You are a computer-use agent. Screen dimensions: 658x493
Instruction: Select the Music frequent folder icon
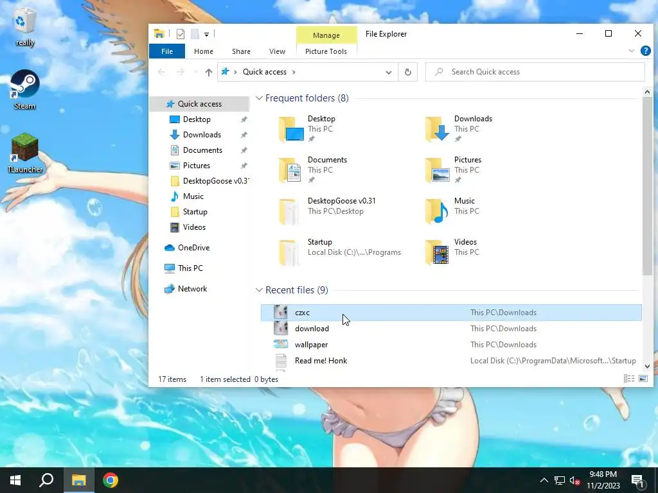(438, 211)
